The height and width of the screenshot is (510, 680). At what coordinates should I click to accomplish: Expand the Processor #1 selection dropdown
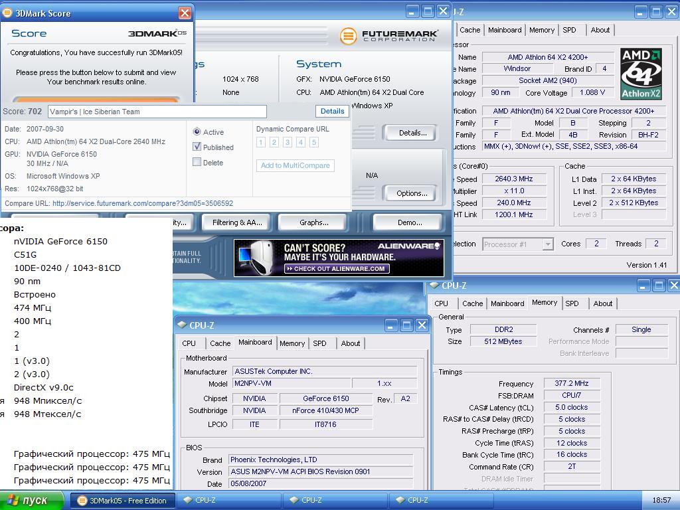click(x=548, y=244)
